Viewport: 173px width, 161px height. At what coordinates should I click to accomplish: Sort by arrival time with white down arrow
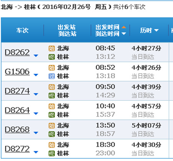coord(124,34)
